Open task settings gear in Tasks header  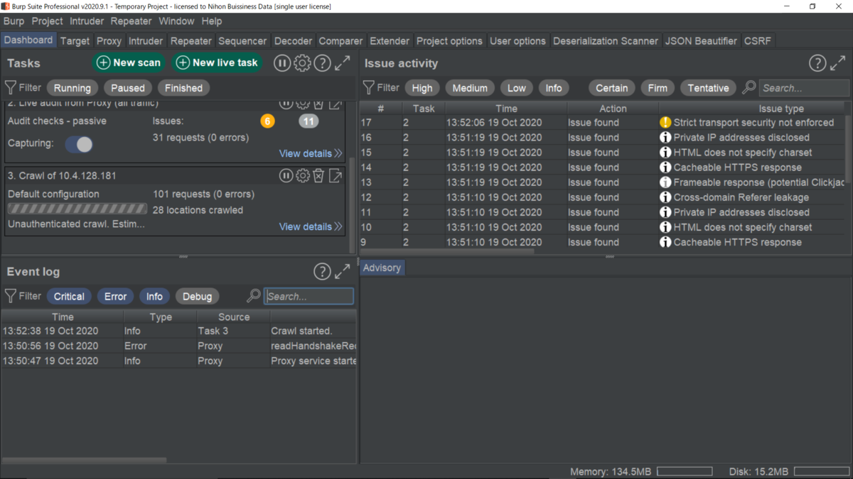302,63
